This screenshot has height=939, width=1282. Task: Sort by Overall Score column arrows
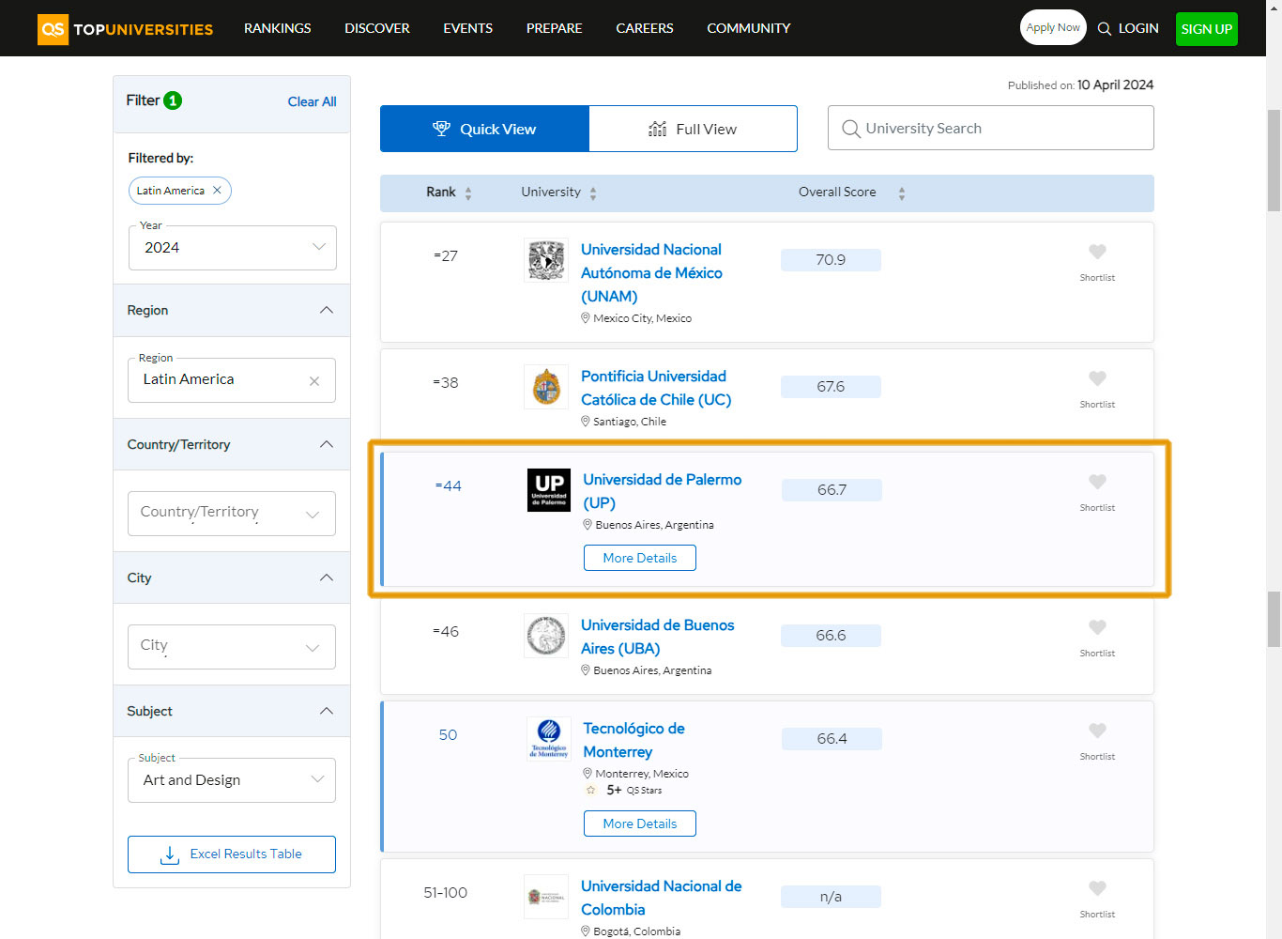tap(902, 193)
